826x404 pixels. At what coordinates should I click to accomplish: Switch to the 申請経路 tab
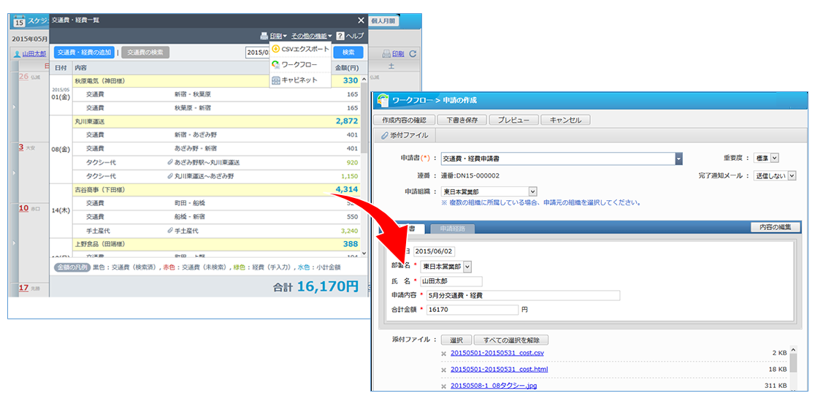click(x=451, y=229)
